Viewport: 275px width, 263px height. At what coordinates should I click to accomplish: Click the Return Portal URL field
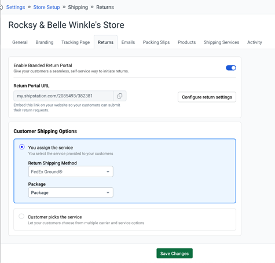(x=63, y=96)
